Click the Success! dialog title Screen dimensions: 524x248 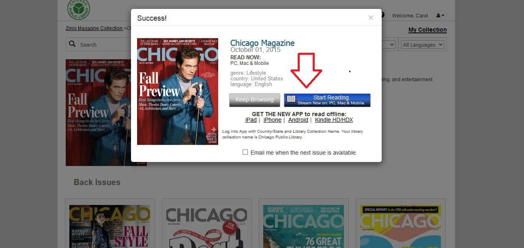[152, 18]
